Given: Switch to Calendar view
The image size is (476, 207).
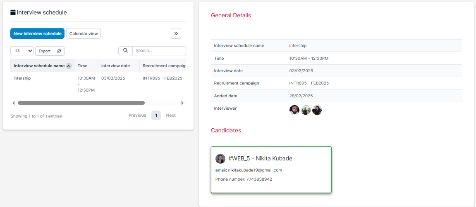Looking at the screenshot, I should point(84,33).
